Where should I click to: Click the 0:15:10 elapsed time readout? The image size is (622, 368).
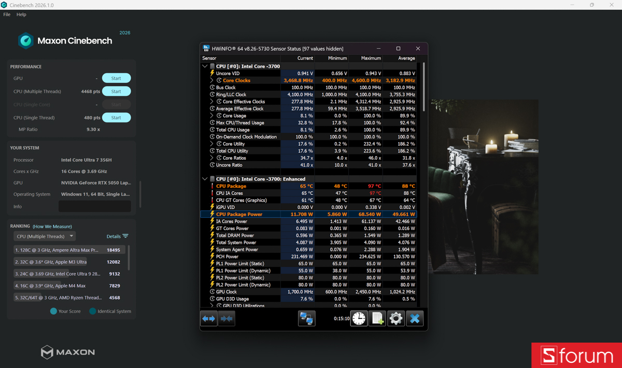click(x=341, y=319)
